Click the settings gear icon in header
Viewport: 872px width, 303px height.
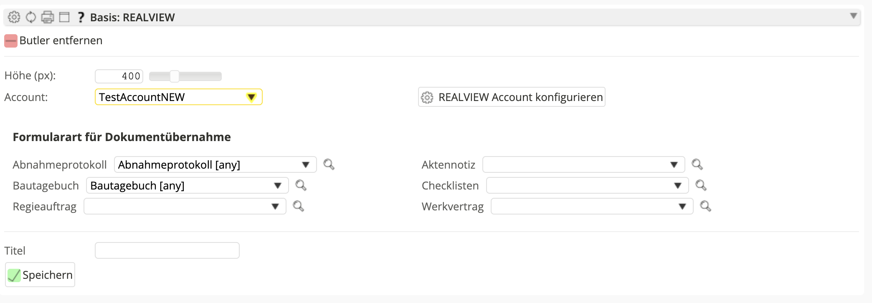(x=14, y=17)
